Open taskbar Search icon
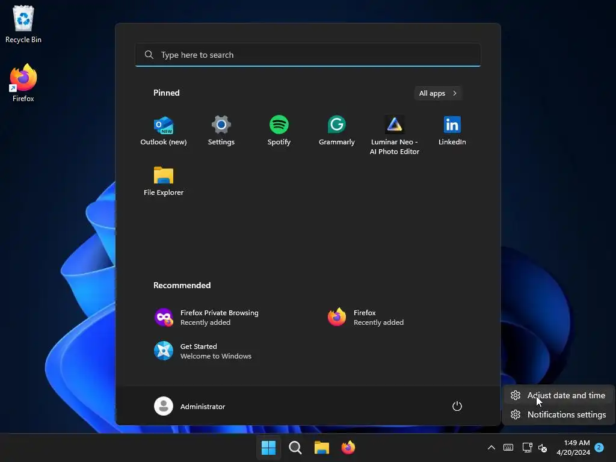This screenshot has height=462, width=616. click(x=295, y=448)
